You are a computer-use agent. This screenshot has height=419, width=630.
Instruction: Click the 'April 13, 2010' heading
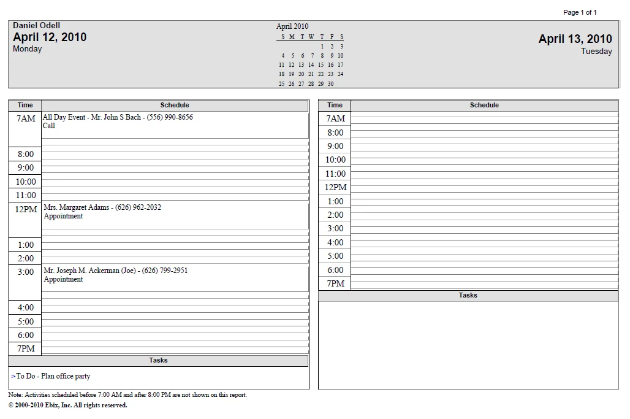575,38
